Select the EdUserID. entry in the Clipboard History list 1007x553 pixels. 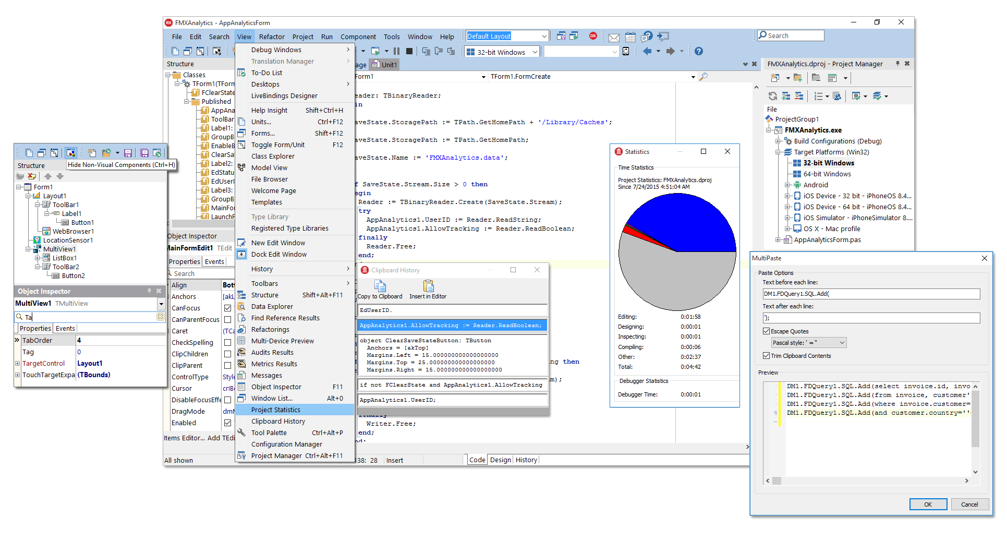[x=453, y=310]
